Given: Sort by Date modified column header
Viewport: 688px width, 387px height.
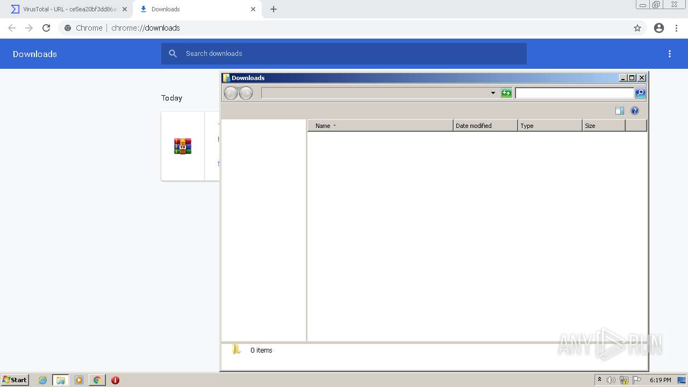Looking at the screenshot, I should tap(485, 125).
